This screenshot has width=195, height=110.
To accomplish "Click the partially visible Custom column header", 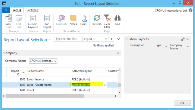I will pyautogui.click(x=113, y=71).
